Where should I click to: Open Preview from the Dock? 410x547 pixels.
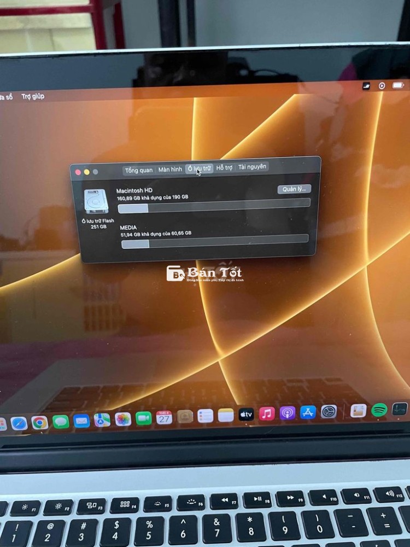pos(359,411)
